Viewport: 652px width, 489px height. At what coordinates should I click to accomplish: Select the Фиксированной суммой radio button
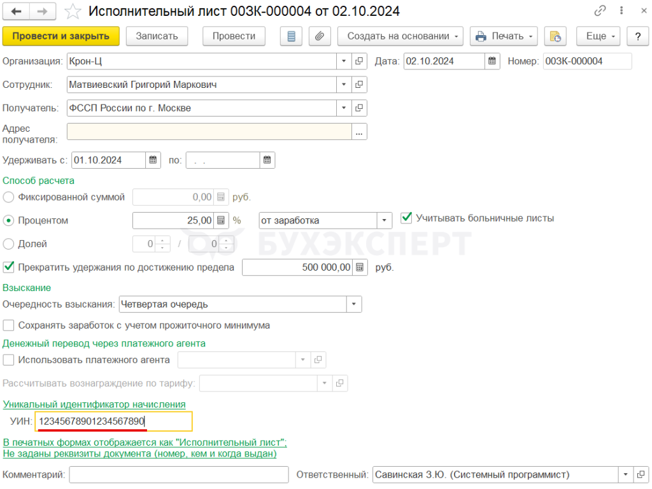click(x=9, y=197)
